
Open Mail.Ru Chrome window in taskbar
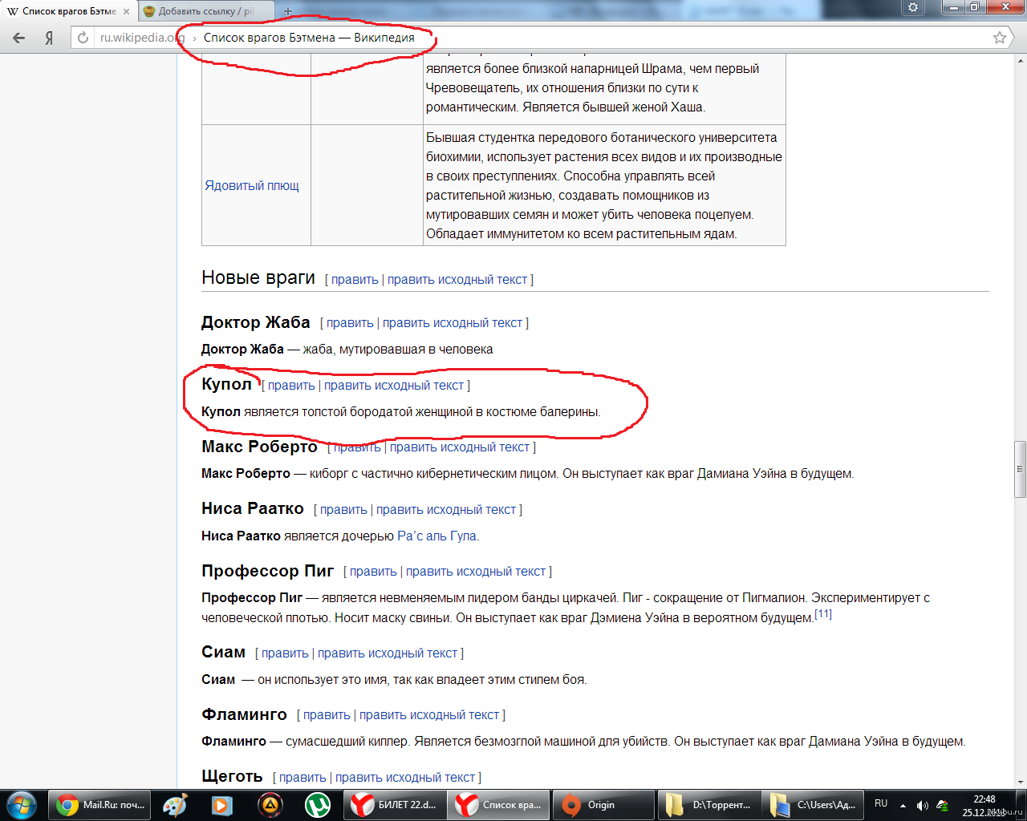coord(100,805)
